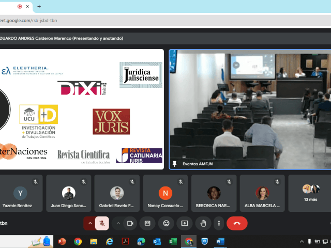The width and height of the screenshot is (331, 248).
Task: Click muted mic icon on BERONICA tile
Action: click(x=229, y=182)
